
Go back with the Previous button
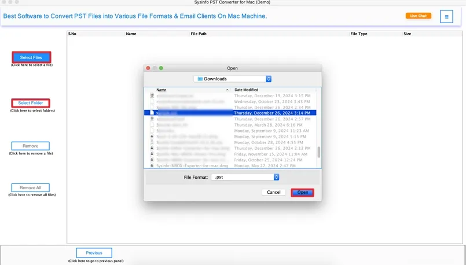point(94,253)
